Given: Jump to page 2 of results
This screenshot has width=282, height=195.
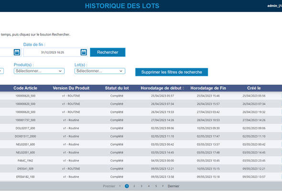Looking at the screenshot, I should coord(134,186).
